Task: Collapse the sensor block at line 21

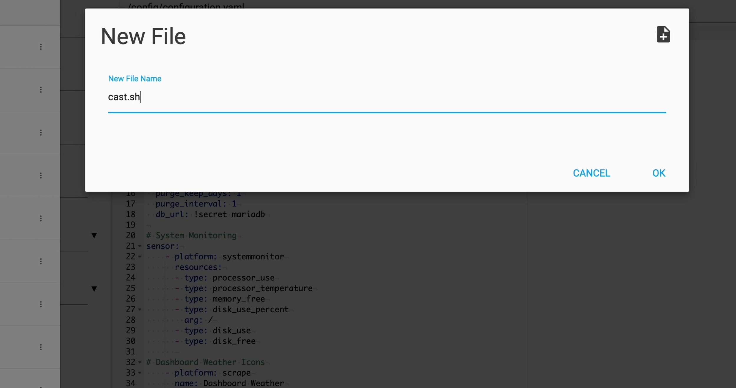Action: [140, 246]
